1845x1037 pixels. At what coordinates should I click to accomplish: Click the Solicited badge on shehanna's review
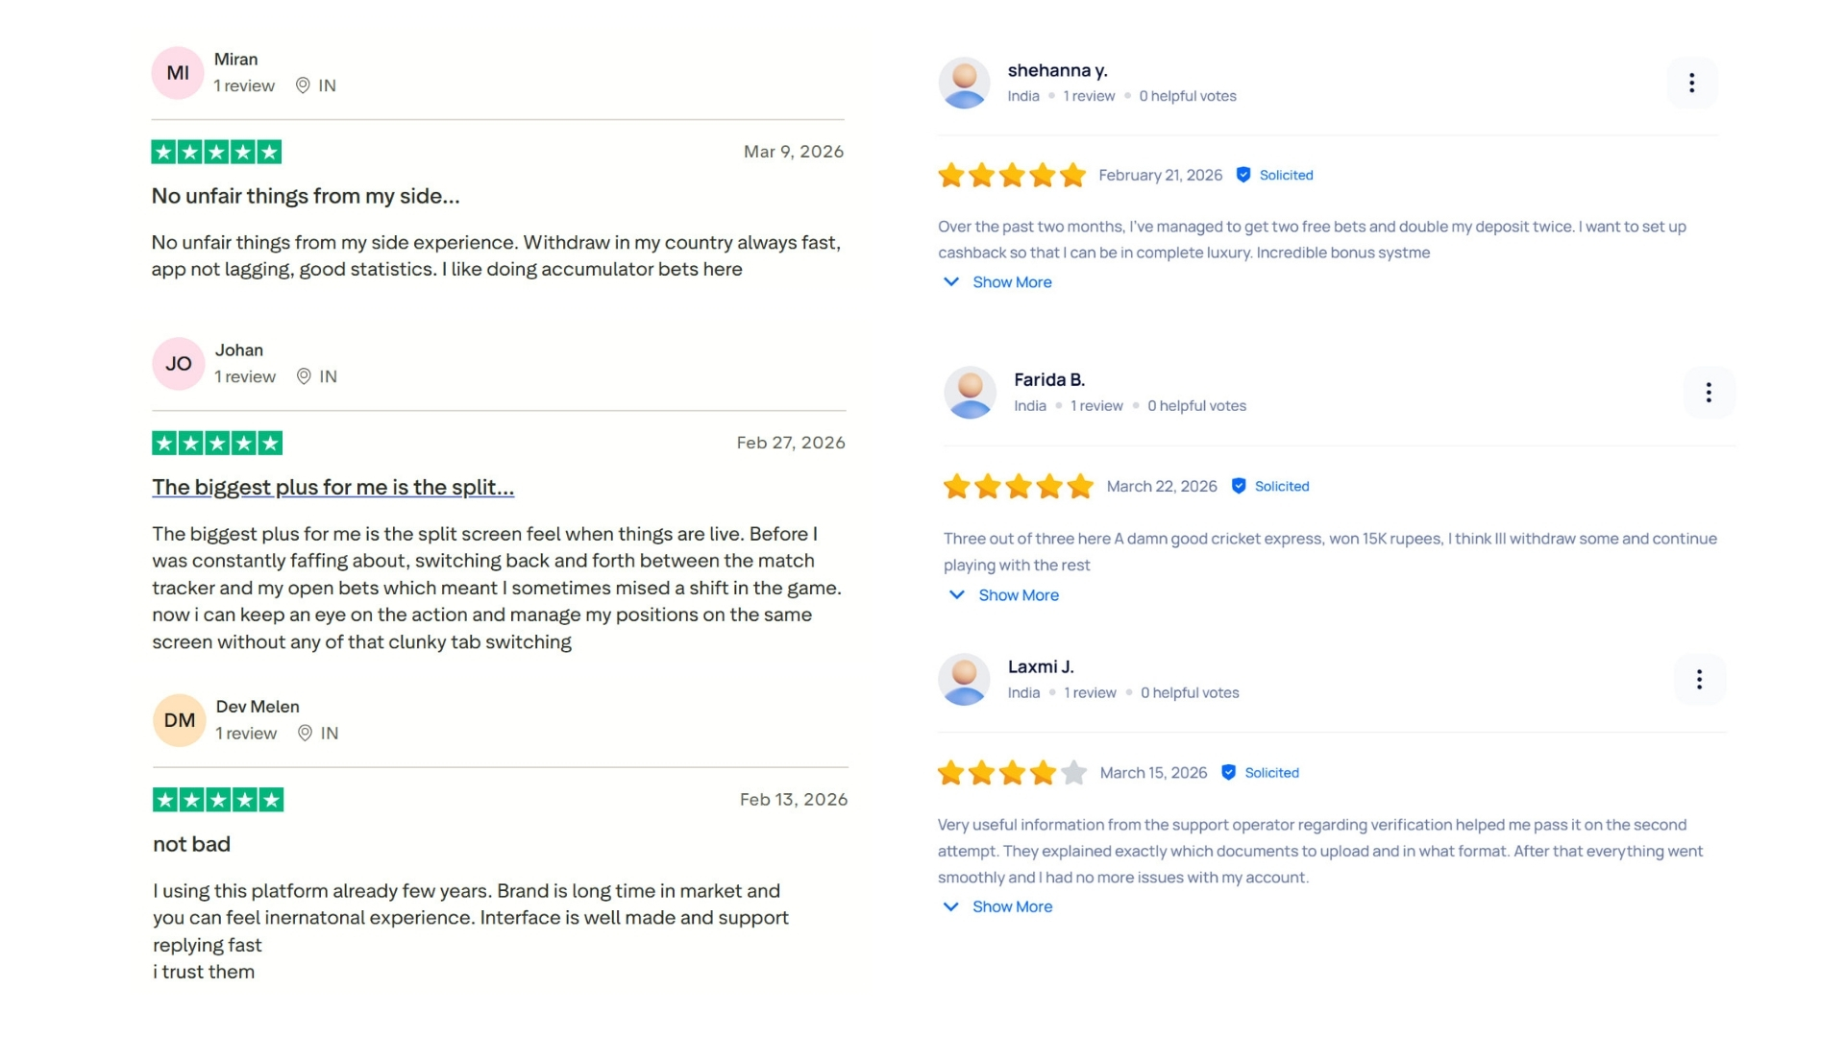tap(1275, 175)
